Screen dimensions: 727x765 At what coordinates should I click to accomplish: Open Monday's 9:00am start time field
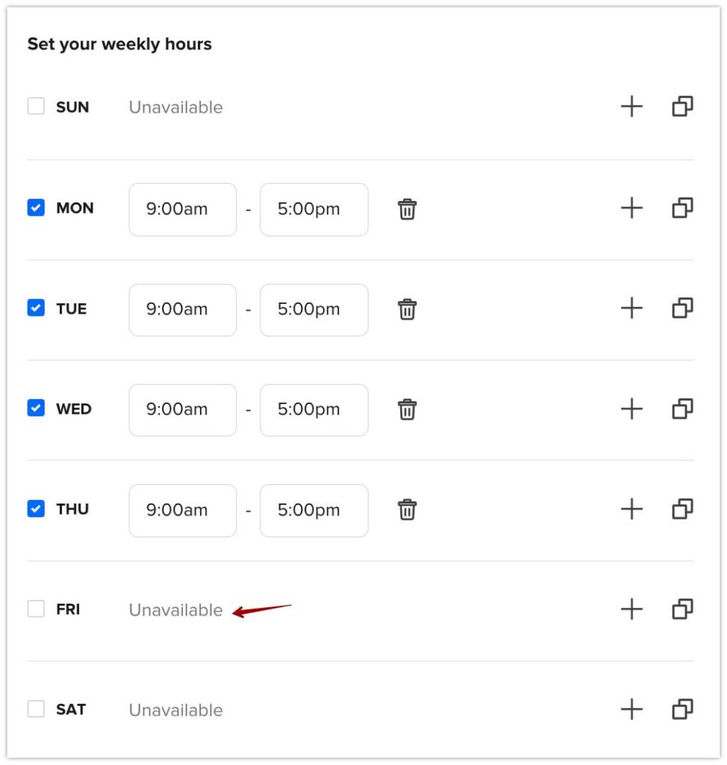183,209
